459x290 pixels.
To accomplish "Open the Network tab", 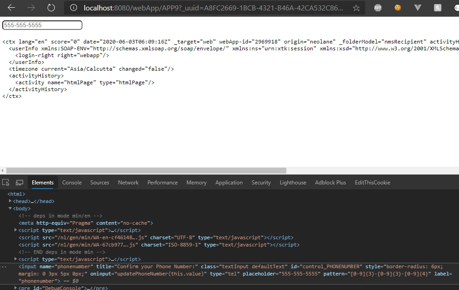I will coord(128,183).
